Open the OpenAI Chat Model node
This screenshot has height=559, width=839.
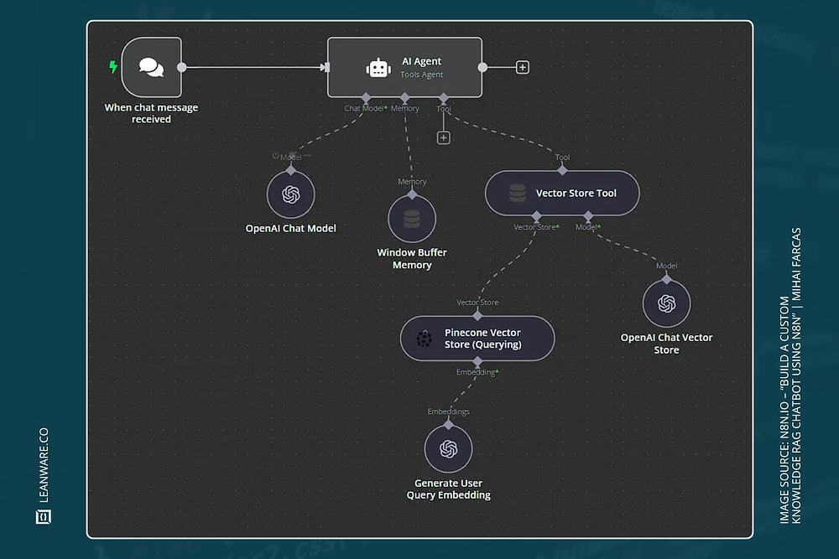click(290, 194)
